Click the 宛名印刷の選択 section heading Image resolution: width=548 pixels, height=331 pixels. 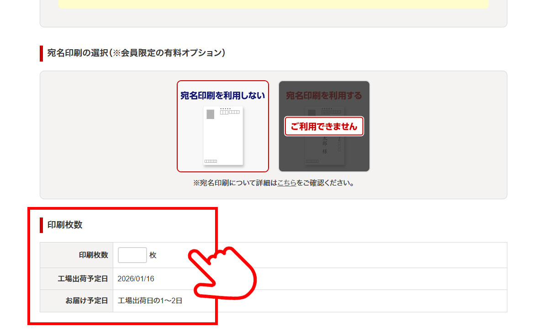pyautogui.click(x=136, y=53)
